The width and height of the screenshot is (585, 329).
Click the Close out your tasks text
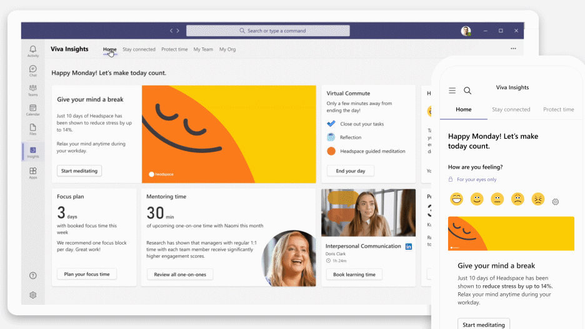point(362,124)
